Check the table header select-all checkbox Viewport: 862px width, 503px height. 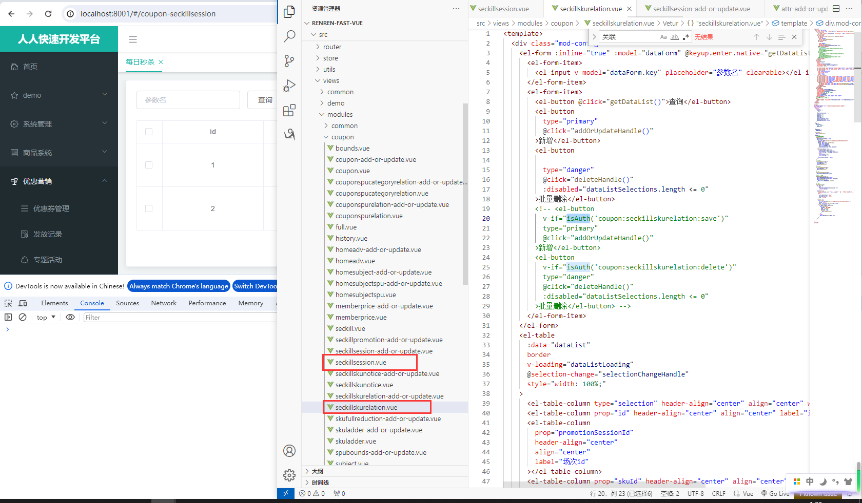(x=149, y=132)
